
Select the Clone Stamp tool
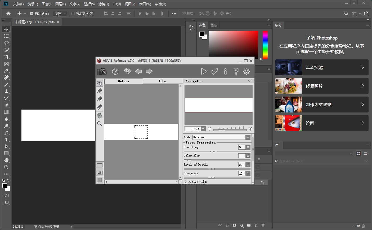(x=6, y=91)
